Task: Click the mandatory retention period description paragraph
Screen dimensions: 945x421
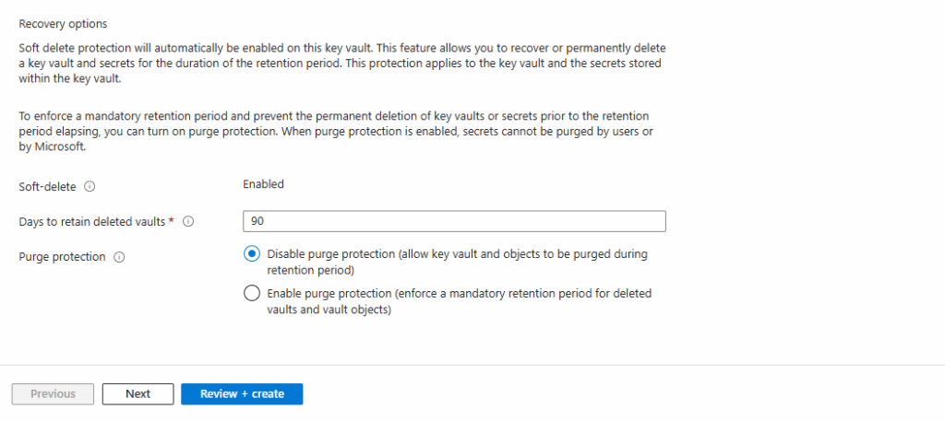Action: tap(336, 131)
